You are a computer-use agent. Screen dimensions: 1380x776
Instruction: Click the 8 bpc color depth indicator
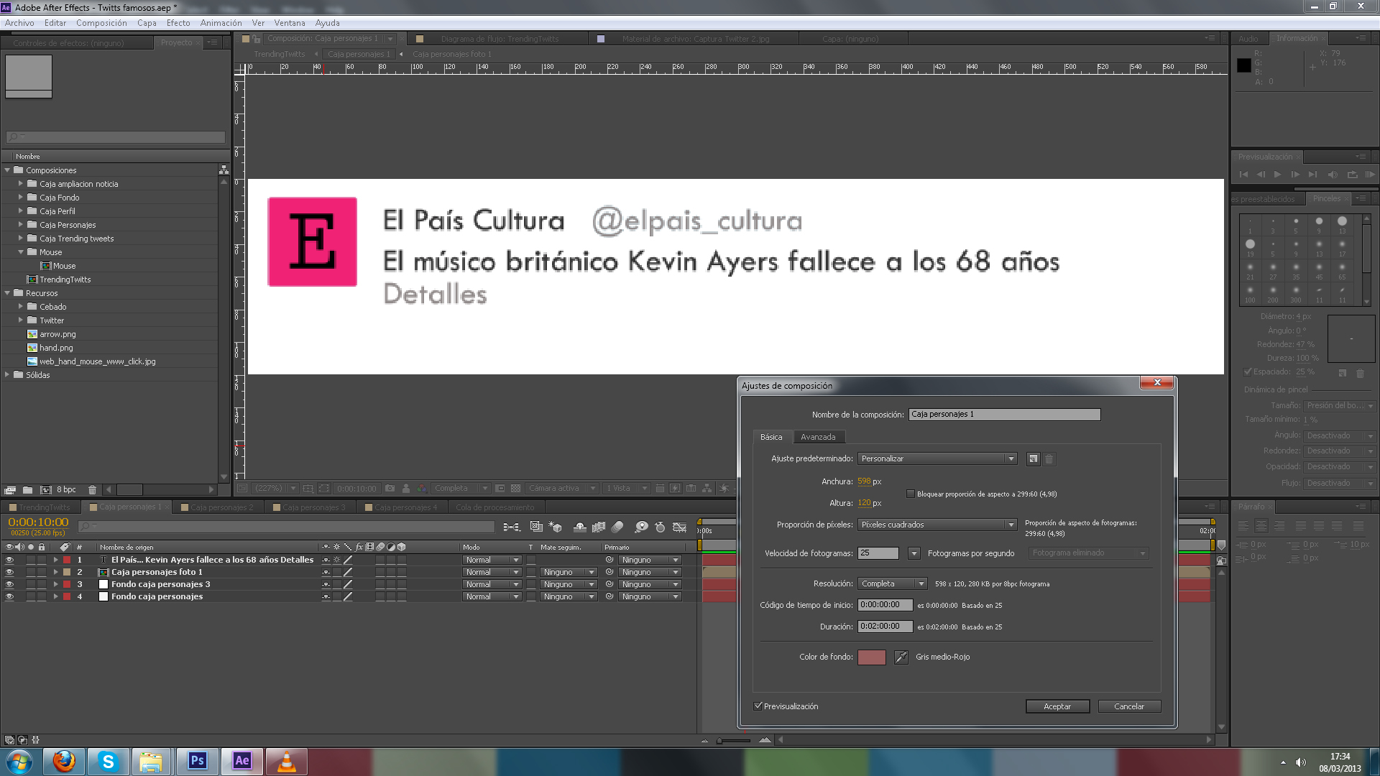[x=66, y=490]
